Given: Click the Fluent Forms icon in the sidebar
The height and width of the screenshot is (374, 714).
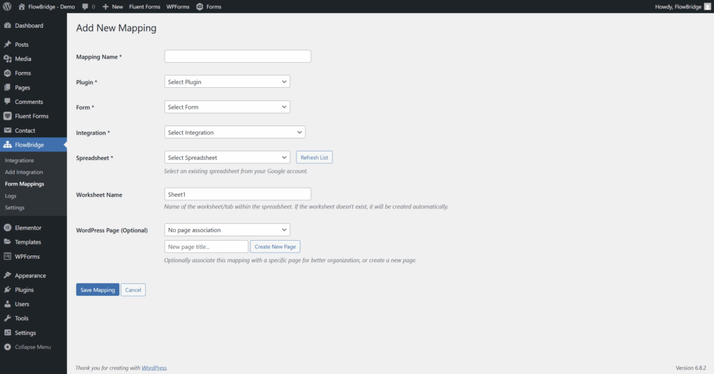Looking at the screenshot, I should [x=7, y=116].
